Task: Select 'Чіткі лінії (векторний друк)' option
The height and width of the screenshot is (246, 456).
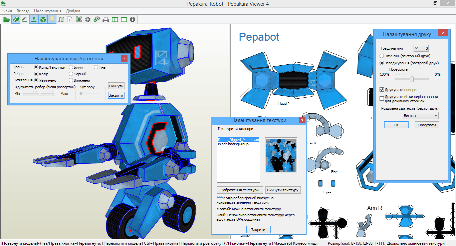Action: point(382,56)
